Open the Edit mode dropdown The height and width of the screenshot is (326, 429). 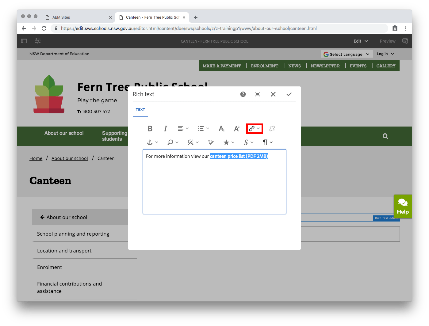pos(361,41)
